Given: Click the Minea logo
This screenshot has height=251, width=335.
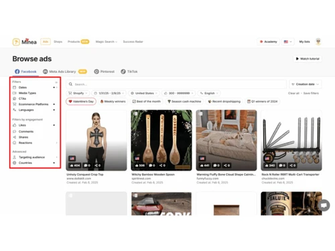Looking at the screenshot, I should click(25, 41).
